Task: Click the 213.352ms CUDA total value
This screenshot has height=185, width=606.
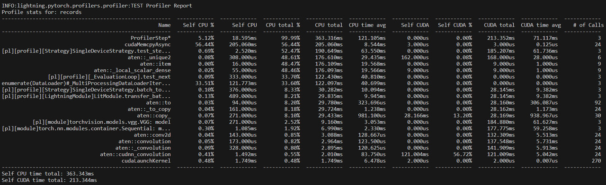Action: click(501, 37)
